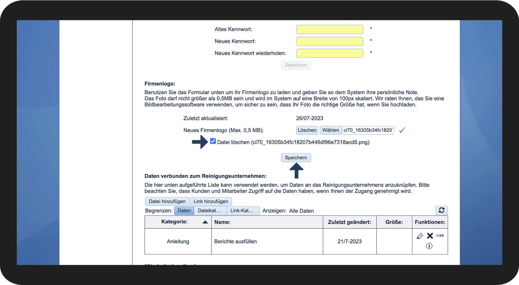The width and height of the screenshot is (519, 285).
Task: Select the Daten filter toggle
Action: pos(184,210)
